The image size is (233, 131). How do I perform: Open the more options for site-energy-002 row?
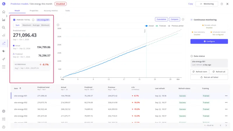click(x=226, y=102)
